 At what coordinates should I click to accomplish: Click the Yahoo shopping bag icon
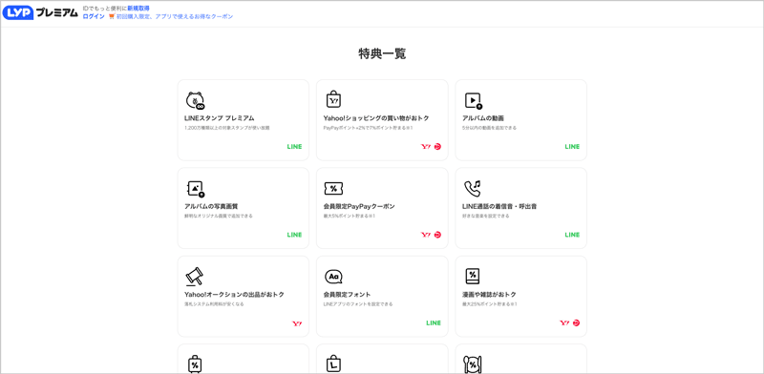[333, 99]
